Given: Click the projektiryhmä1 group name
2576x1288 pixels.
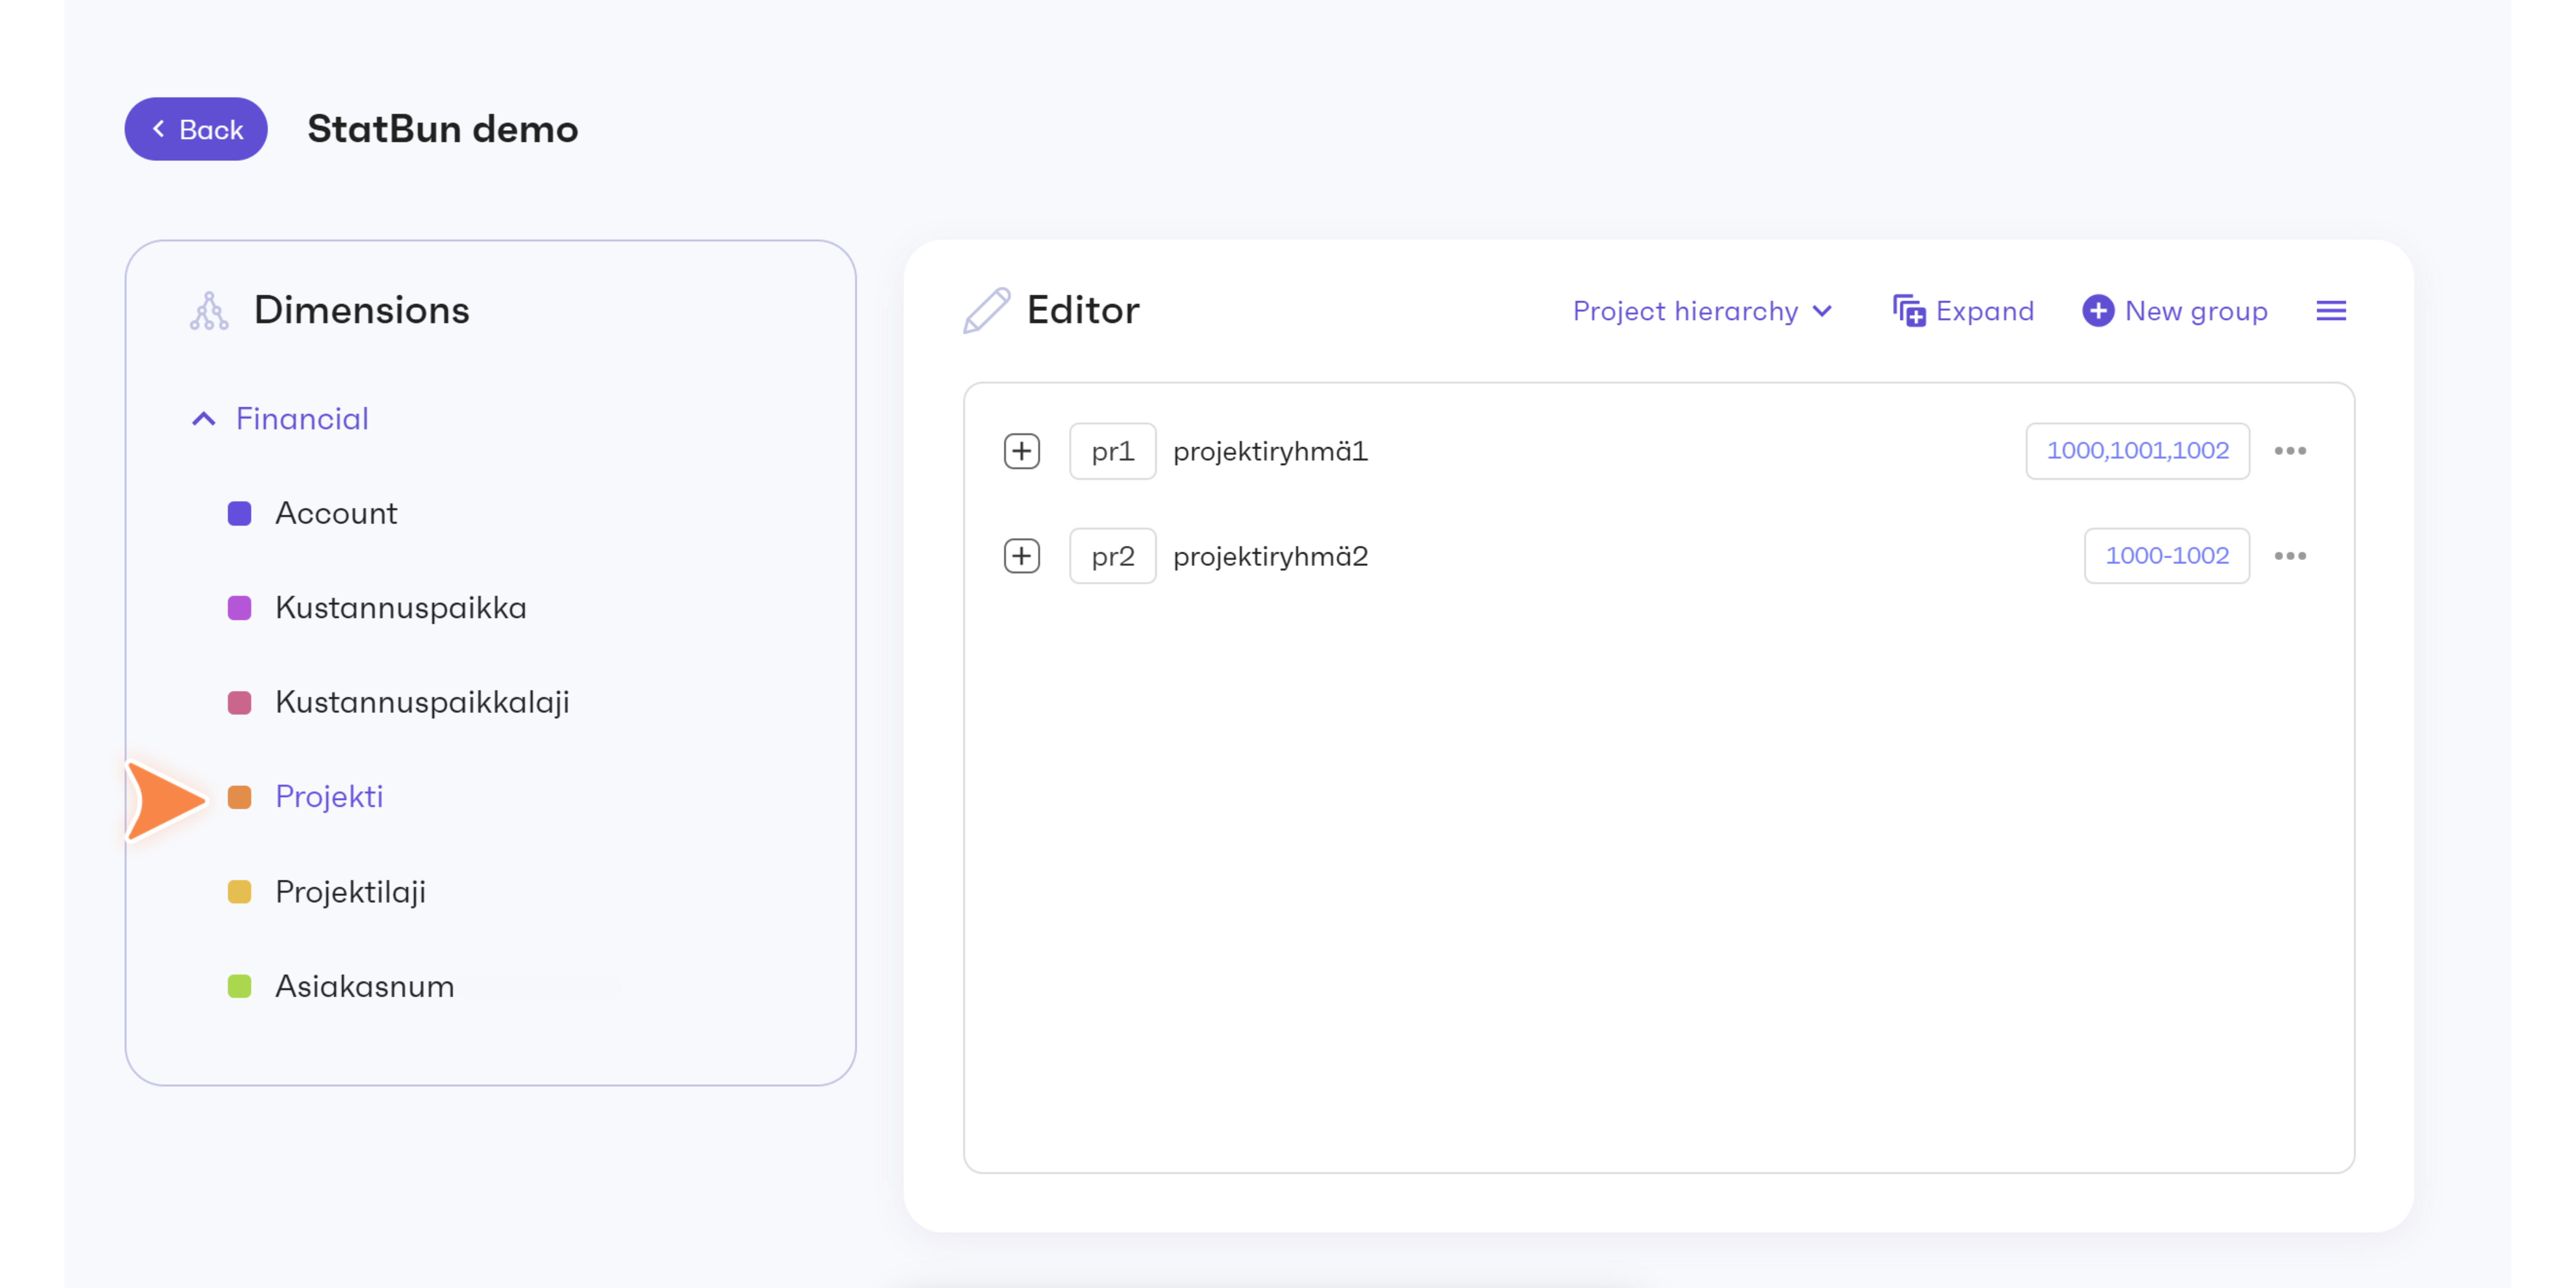Looking at the screenshot, I should click(1270, 452).
